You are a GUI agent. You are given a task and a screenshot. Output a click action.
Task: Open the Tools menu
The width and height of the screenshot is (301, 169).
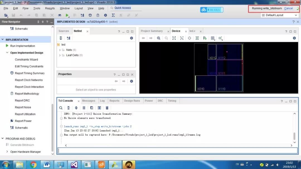coord(37,8)
